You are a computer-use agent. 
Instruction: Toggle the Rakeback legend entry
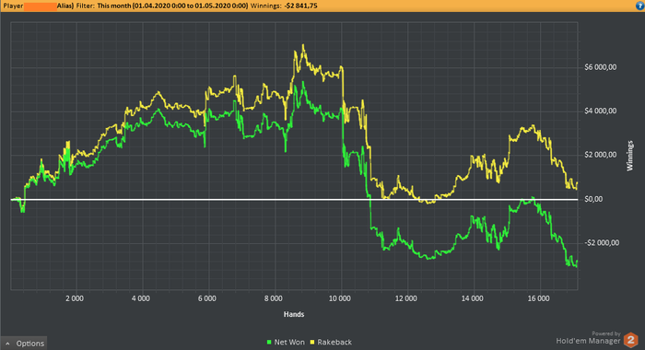331,343
